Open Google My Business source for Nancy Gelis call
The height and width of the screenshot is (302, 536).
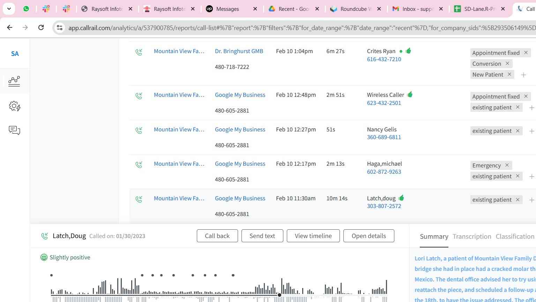point(240,129)
